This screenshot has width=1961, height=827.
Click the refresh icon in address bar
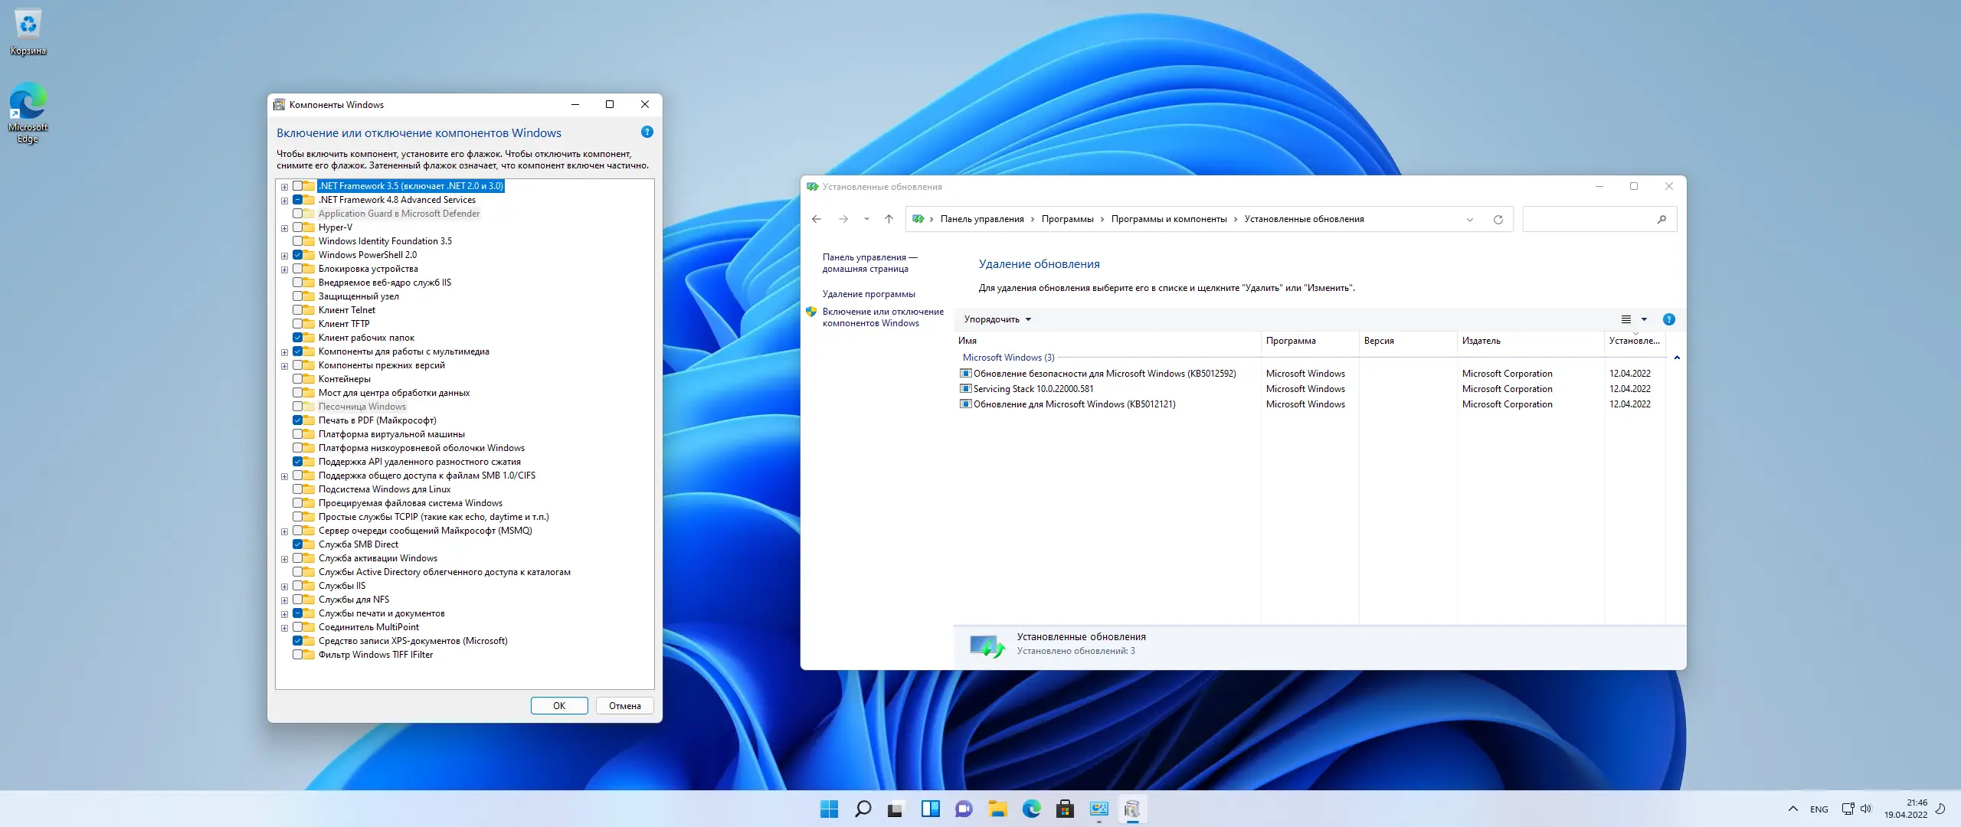coord(1498,220)
